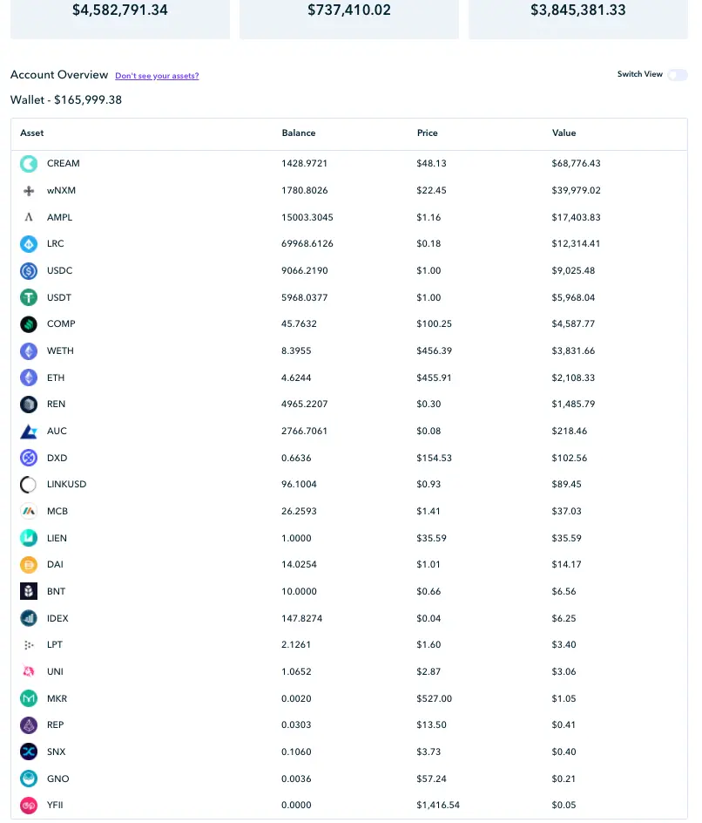Image resolution: width=702 pixels, height=823 pixels.
Task: Select the COMP token icon
Action: pyautogui.click(x=29, y=324)
